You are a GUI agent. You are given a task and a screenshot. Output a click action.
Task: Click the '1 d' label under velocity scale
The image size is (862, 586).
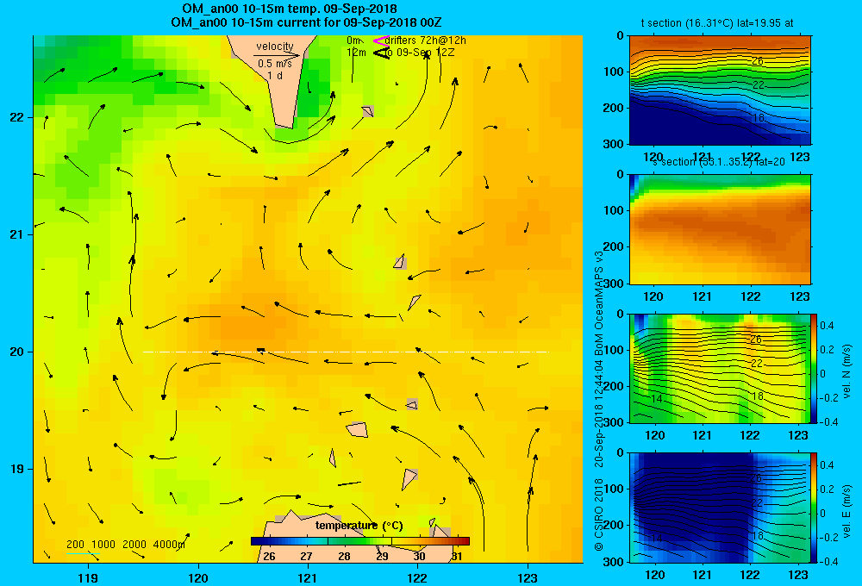(x=276, y=76)
